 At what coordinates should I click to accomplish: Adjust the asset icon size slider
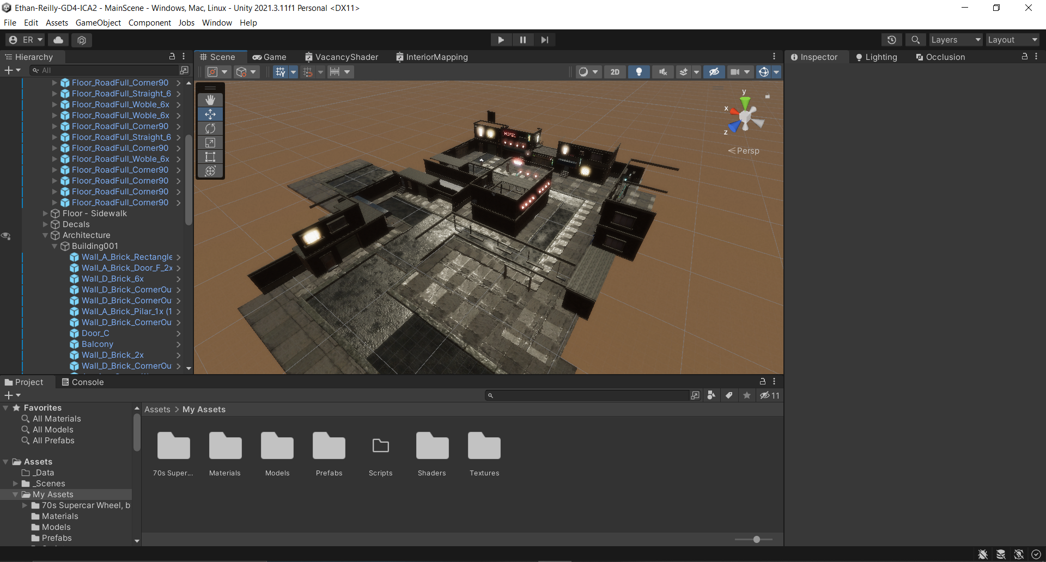click(756, 539)
